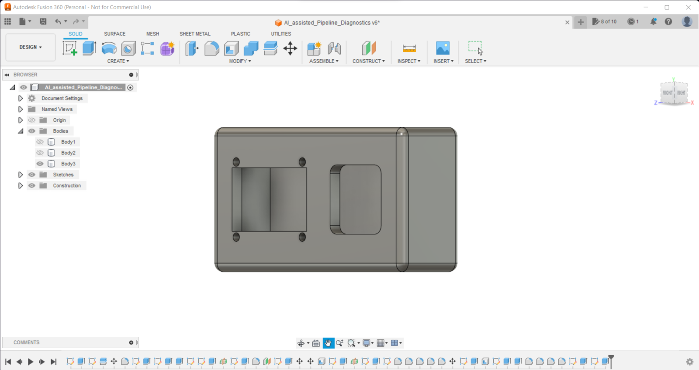The width and height of the screenshot is (699, 370).
Task: Expand the Document Settings node
Action: (x=21, y=98)
